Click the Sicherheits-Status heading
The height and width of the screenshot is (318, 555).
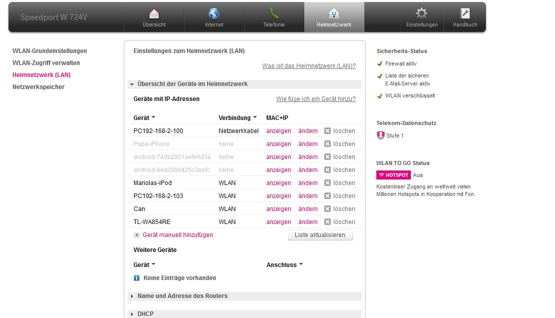pos(402,51)
